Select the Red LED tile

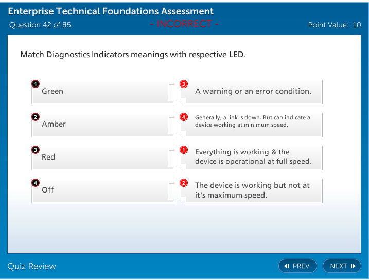(100, 157)
